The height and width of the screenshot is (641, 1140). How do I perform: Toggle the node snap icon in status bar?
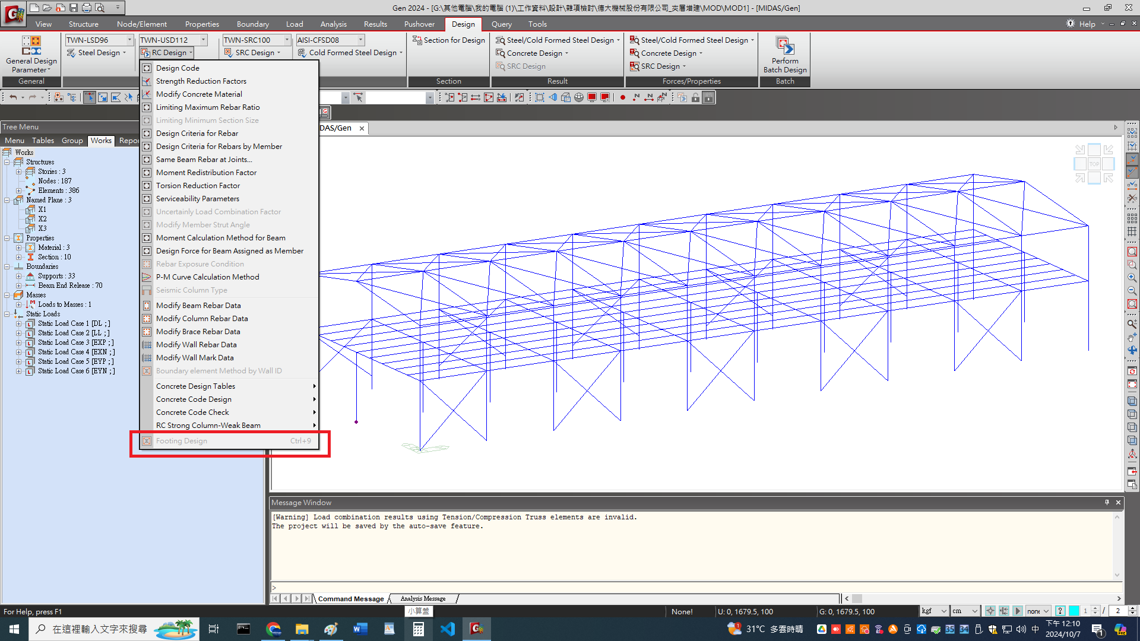pyautogui.click(x=1004, y=611)
